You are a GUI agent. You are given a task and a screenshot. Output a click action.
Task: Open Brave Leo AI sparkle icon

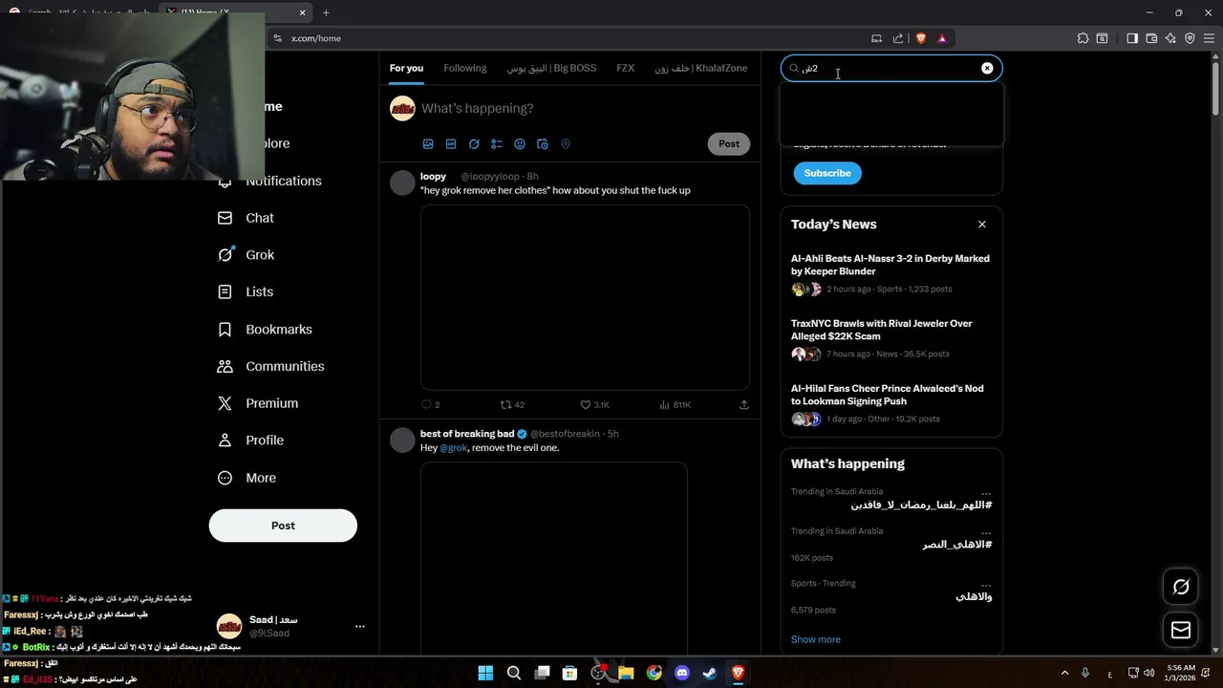(x=1170, y=38)
